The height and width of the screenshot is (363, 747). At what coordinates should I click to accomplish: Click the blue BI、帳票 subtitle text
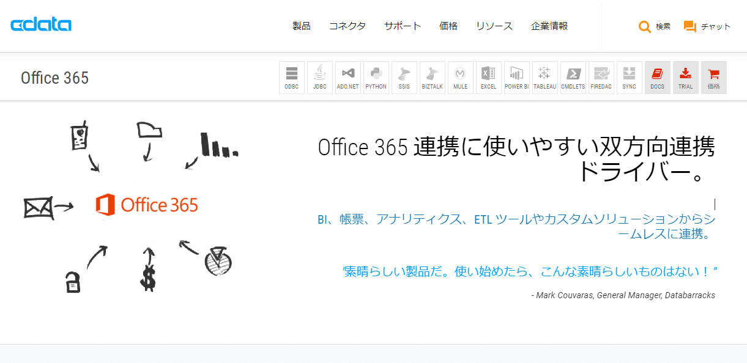click(516, 226)
